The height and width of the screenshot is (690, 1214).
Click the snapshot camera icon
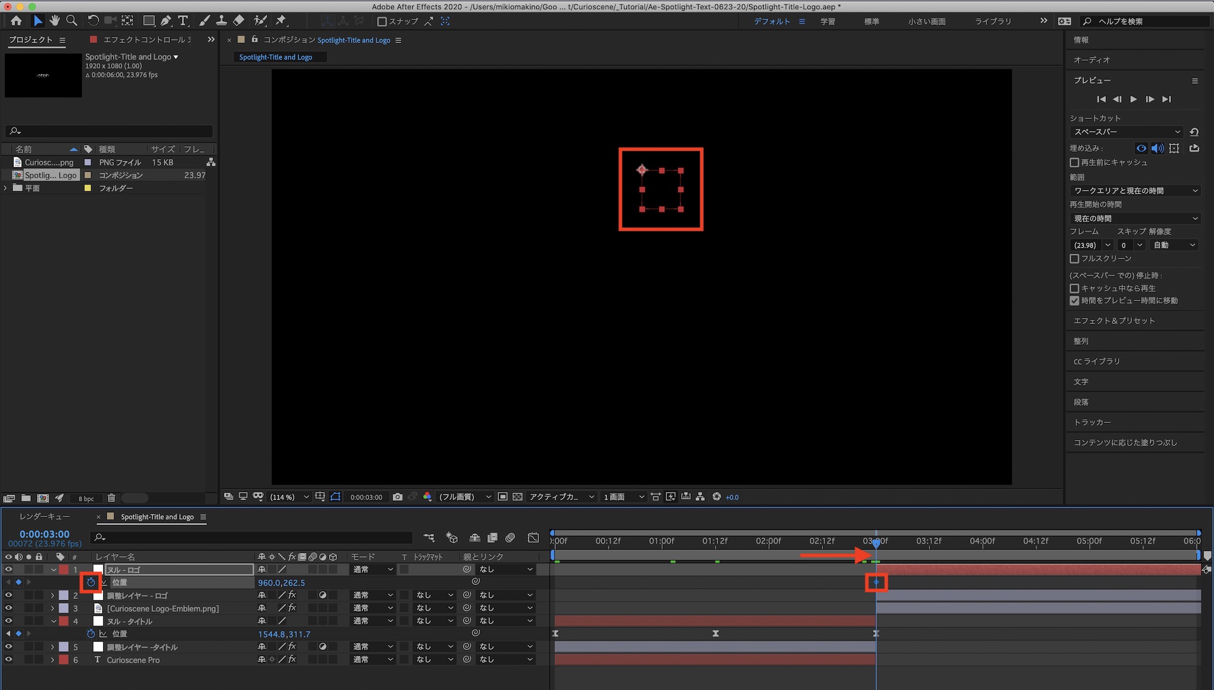click(398, 497)
